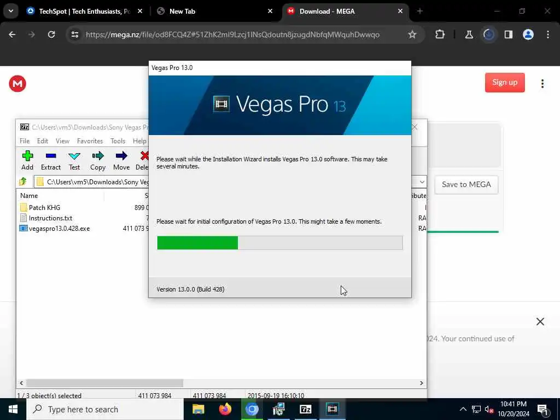Open the Help menu in 7-Zip

[139, 141]
